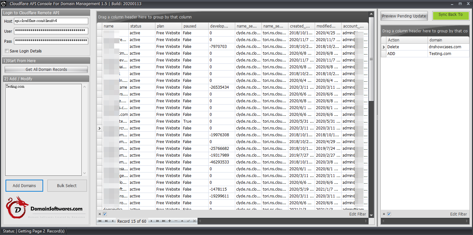Image resolution: width=473 pixels, height=235 pixels.
Task: Select cell with value -46293533
Action: click(x=222, y=162)
